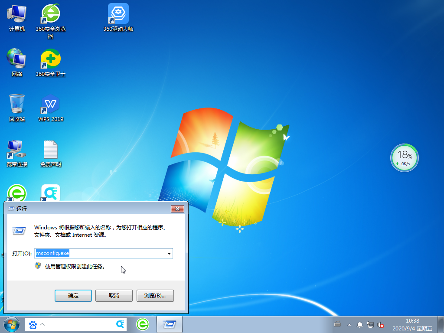Select the WPS 2019 desktop shortcut
The image size is (444, 333).
[50, 108]
